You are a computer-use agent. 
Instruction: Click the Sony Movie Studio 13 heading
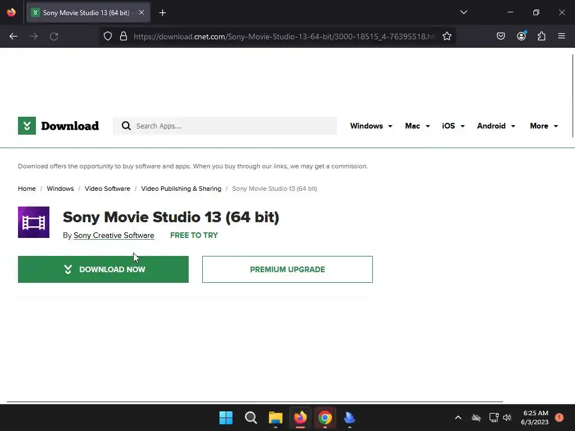(171, 217)
